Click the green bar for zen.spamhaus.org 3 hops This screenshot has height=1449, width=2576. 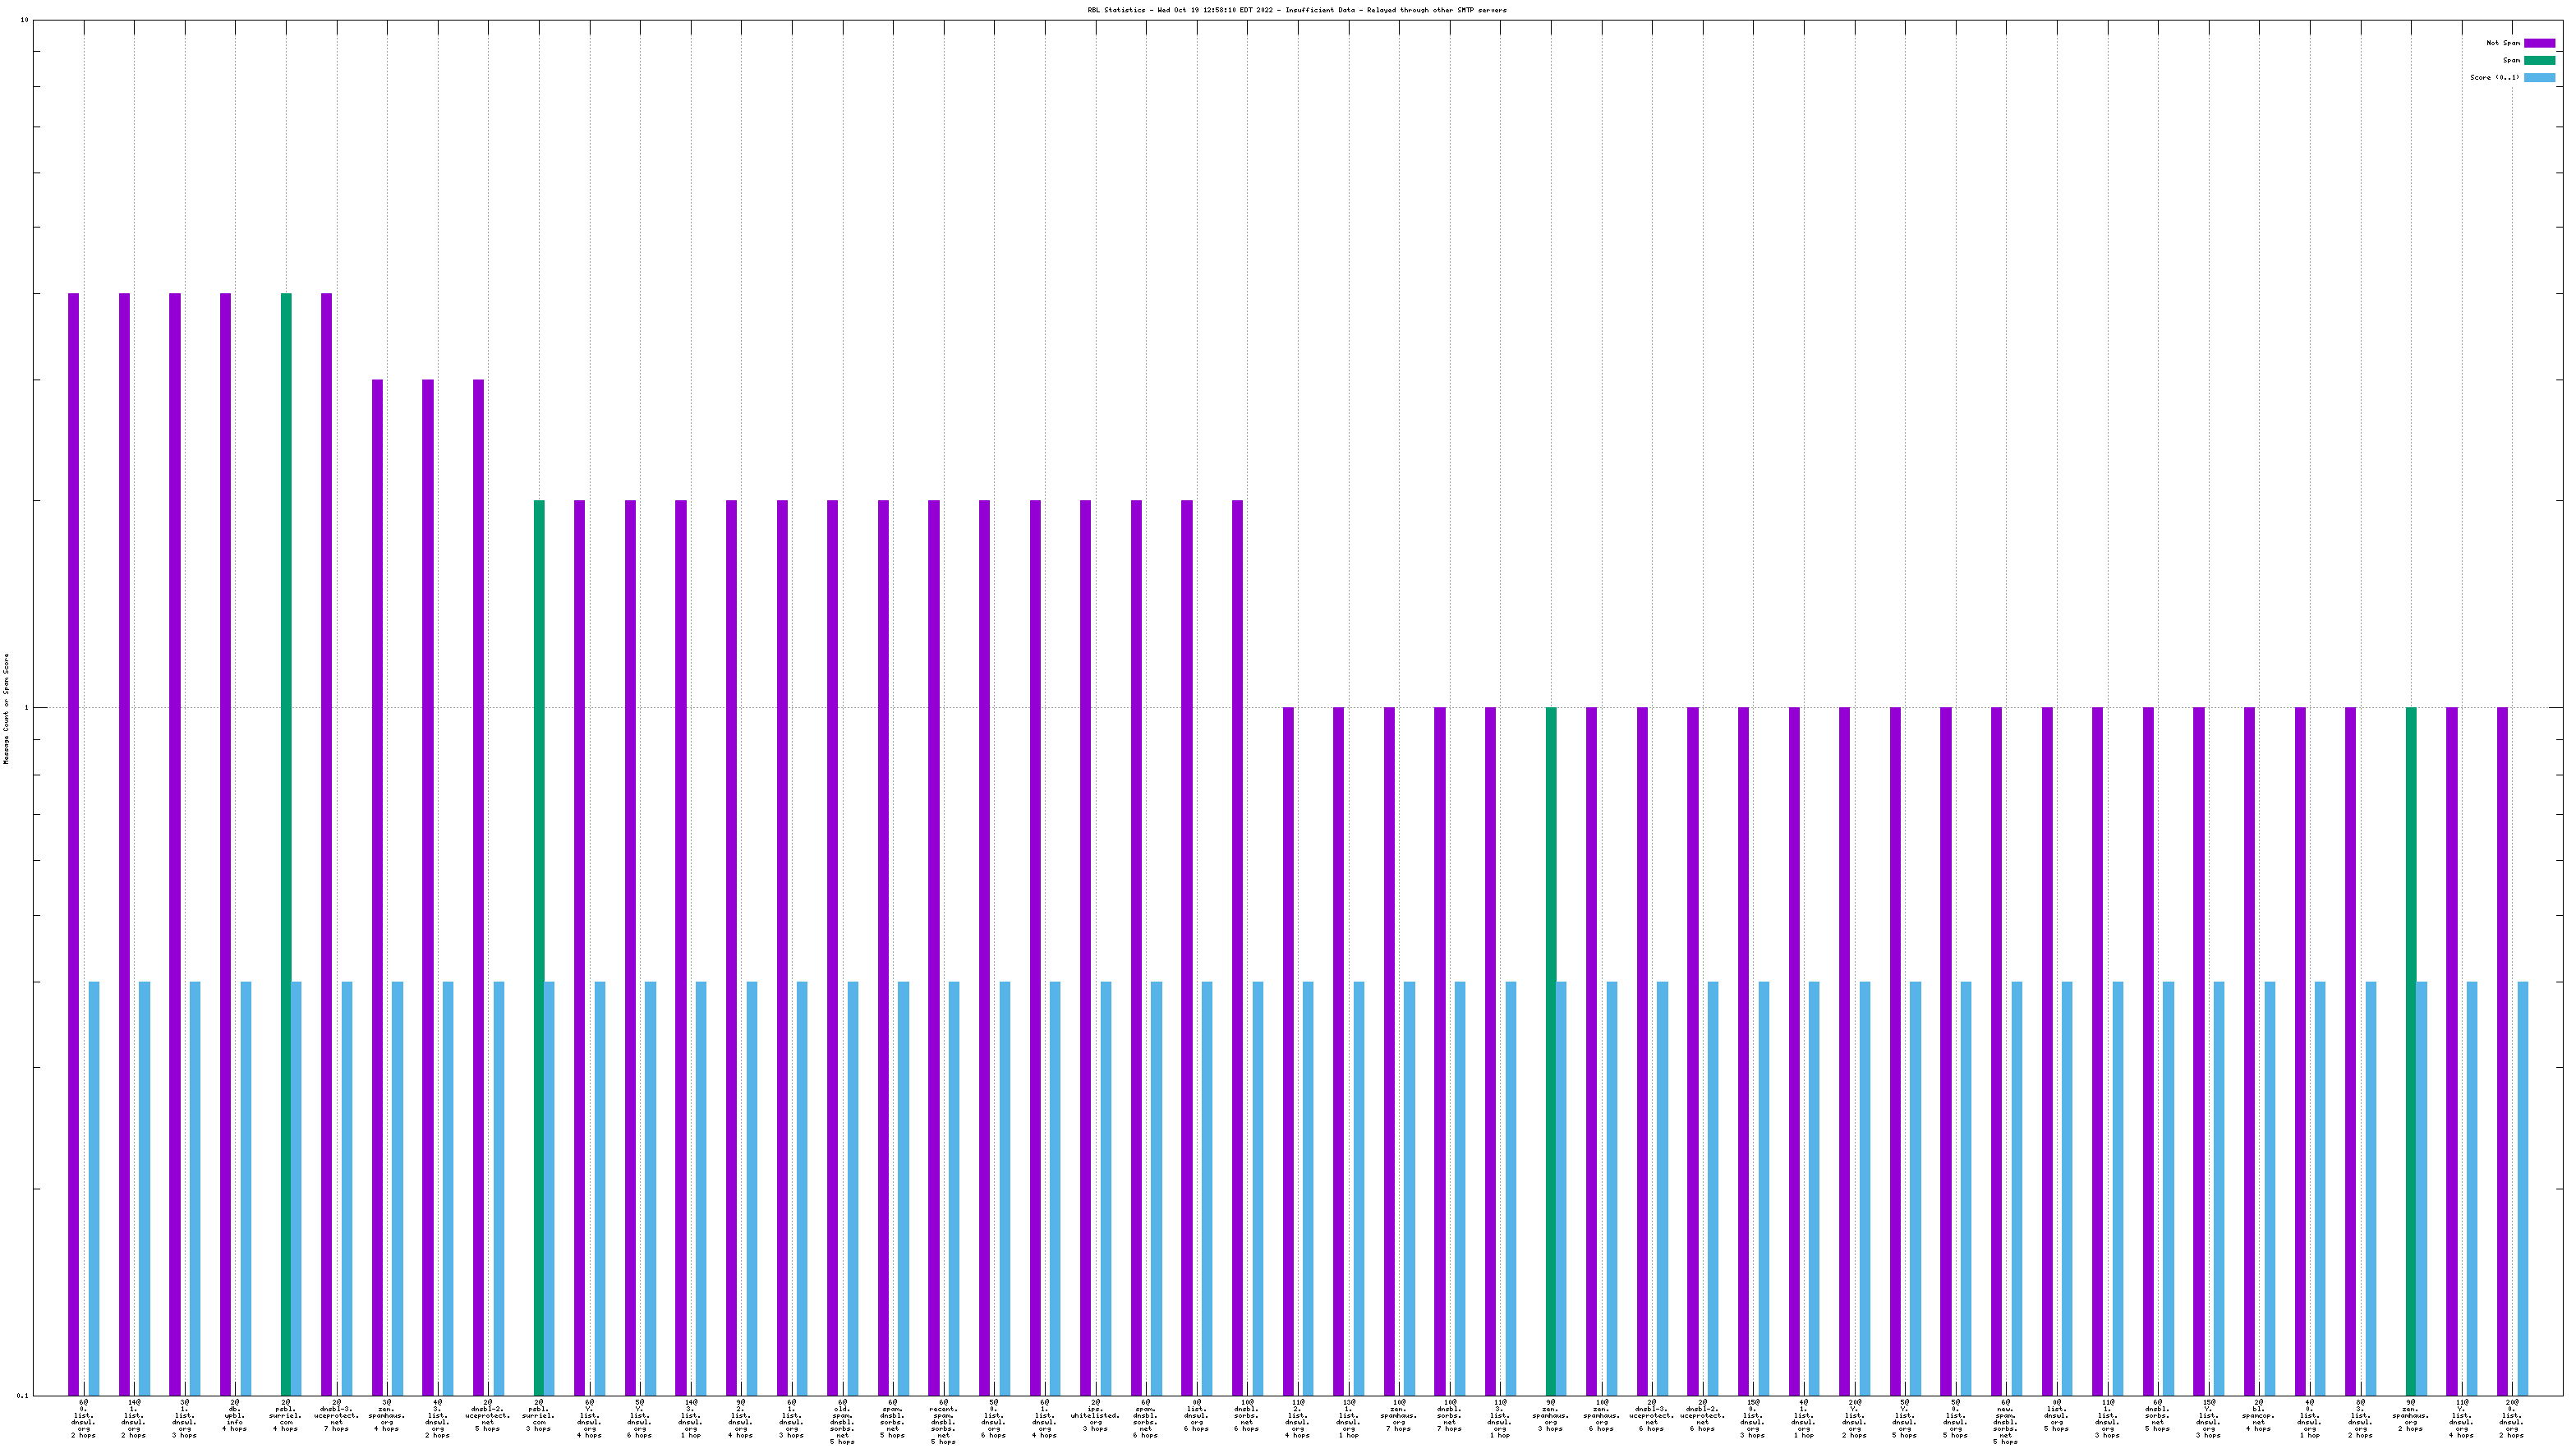point(1551,1050)
